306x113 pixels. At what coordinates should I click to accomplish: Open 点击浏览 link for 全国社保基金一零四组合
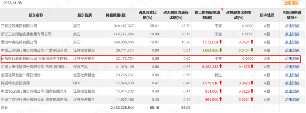[x=292, y=75]
